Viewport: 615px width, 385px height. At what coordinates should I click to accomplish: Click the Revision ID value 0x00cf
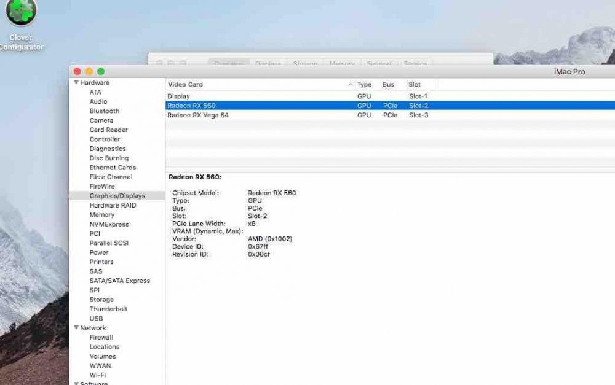pyautogui.click(x=259, y=254)
